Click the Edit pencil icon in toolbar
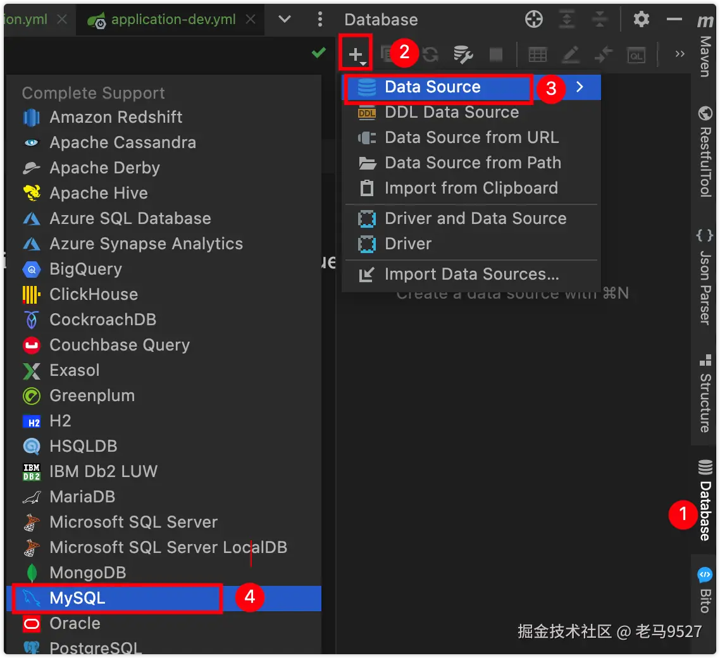Viewport: 720px width, 658px height. point(570,54)
